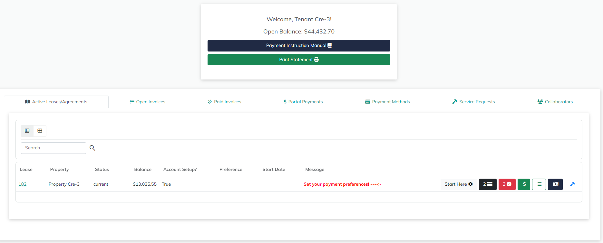Select the Active Leases/Agreements tab
The height and width of the screenshot is (243, 603).
[x=56, y=102]
